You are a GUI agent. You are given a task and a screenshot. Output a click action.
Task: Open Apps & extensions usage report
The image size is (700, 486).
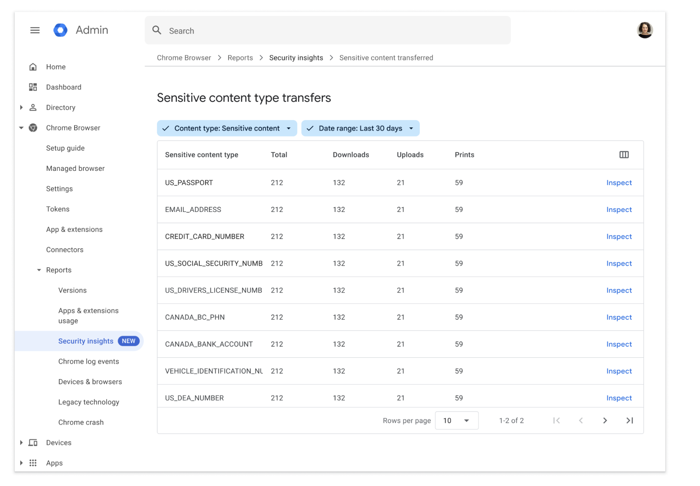click(x=88, y=315)
